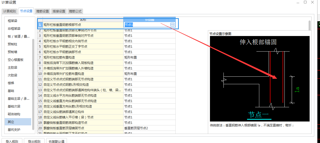320x143 pixels.
Task: Click the 恢复默认值 button
Action: [x=57, y=141]
